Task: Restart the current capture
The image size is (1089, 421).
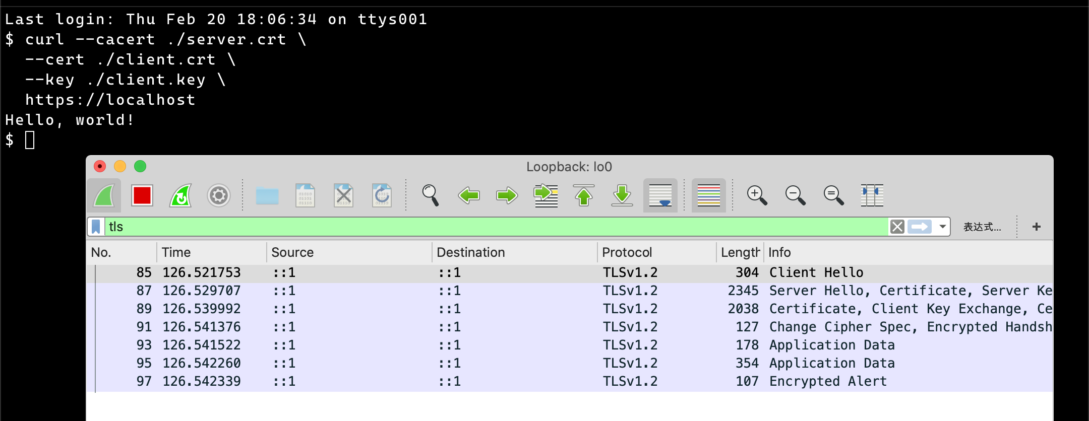Action: [x=180, y=195]
